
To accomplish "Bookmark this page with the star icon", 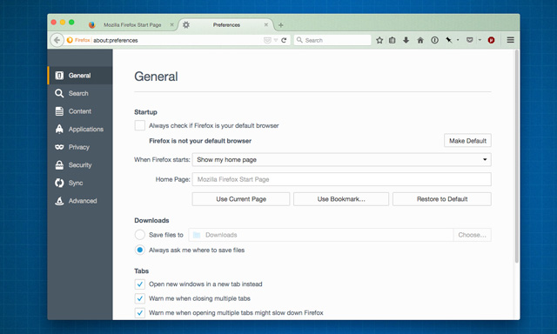I will point(379,40).
